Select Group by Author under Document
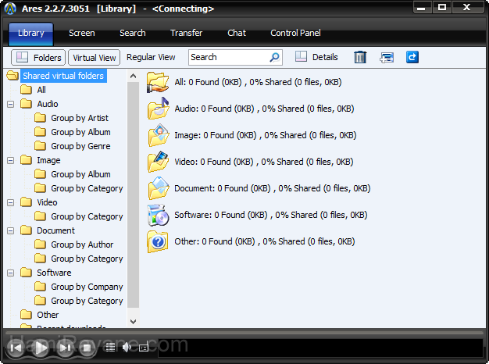Screen dimensions: 489x364 point(82,244)
